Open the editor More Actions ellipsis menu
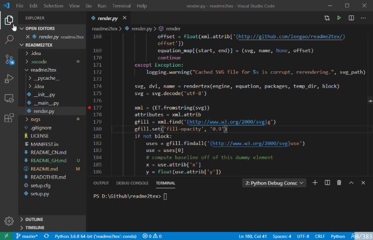The height and width of the screenshot is (240, 373). point(363,18)
